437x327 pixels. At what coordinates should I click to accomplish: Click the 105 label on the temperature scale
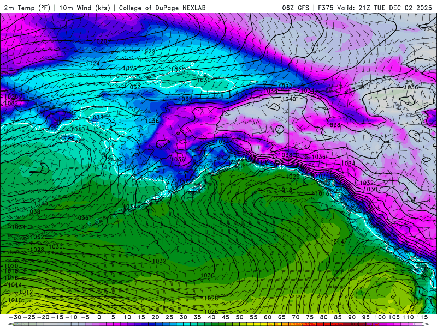pyautogui.click(x=394, y=317)
